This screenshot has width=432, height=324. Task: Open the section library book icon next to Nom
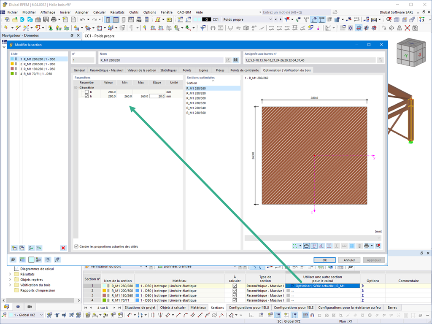click(x=236, y=60)
